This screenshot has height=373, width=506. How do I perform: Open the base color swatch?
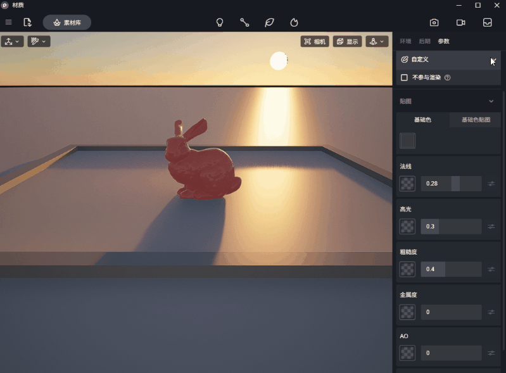(x=408, y=141)
